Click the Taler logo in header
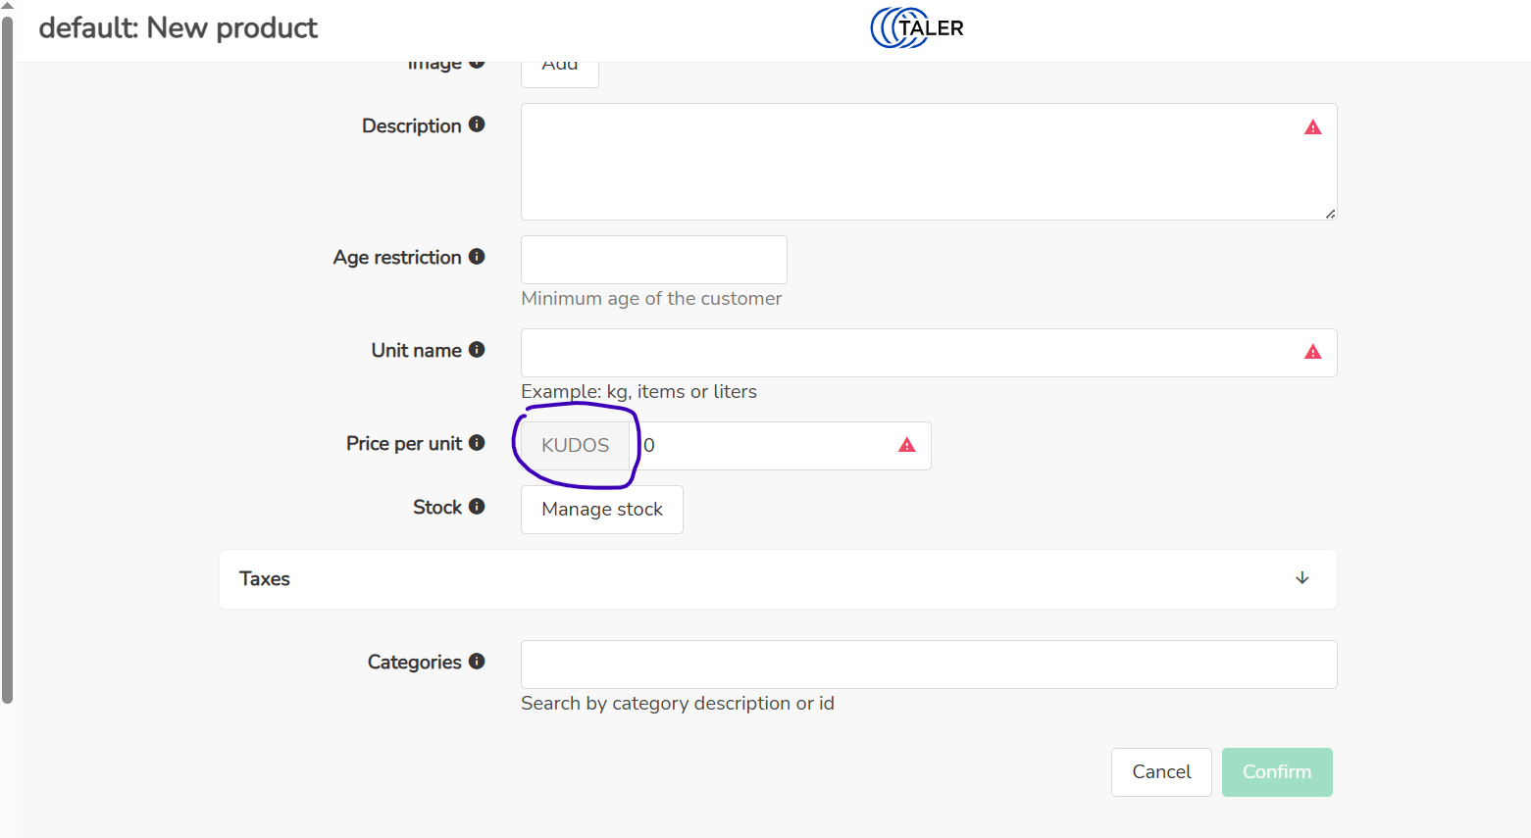1531x838 pixels. tap(917, 27)
